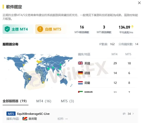Click the MT5 column header

tap(128, 54)
